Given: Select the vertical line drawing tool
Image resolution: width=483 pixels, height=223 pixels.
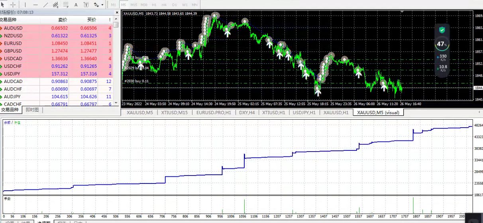Looking at the screenshot, I should (25, 4).
